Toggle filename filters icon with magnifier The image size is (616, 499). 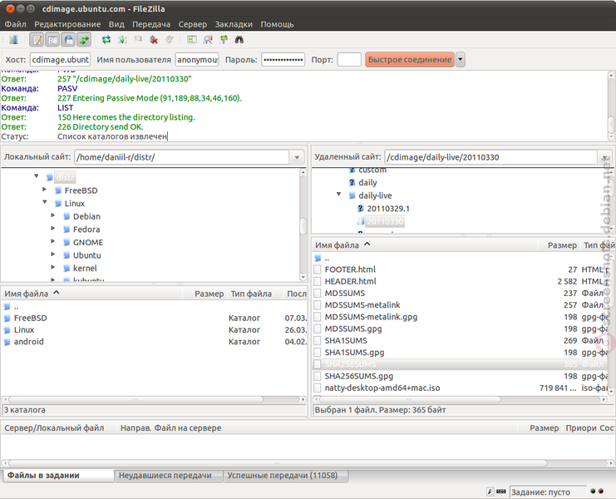click(x=208, y=40)
